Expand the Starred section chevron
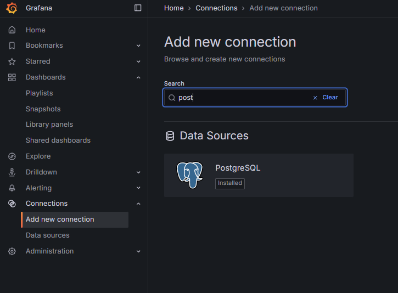 [x=138, y=61]
